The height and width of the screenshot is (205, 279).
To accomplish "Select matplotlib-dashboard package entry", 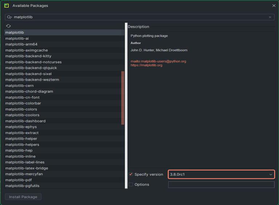I will (x=25, y=121).
